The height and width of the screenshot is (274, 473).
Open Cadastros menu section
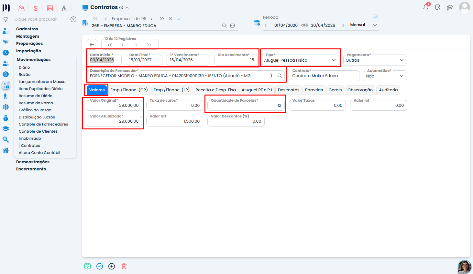27,29
